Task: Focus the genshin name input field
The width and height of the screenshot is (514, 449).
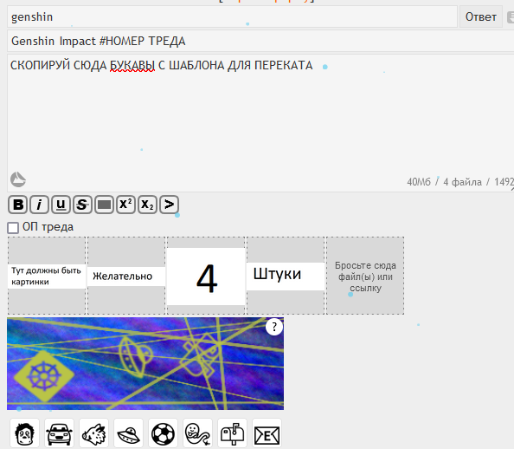Action: coord(232,16)
